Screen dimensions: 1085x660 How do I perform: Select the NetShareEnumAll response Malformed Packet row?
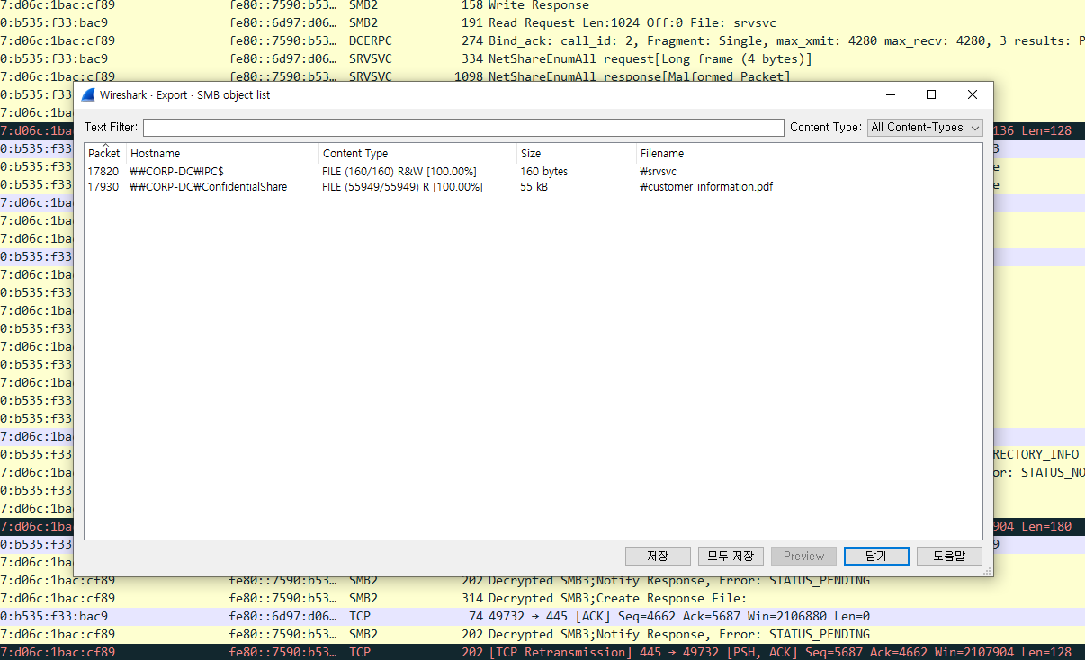tap(542, 76)
